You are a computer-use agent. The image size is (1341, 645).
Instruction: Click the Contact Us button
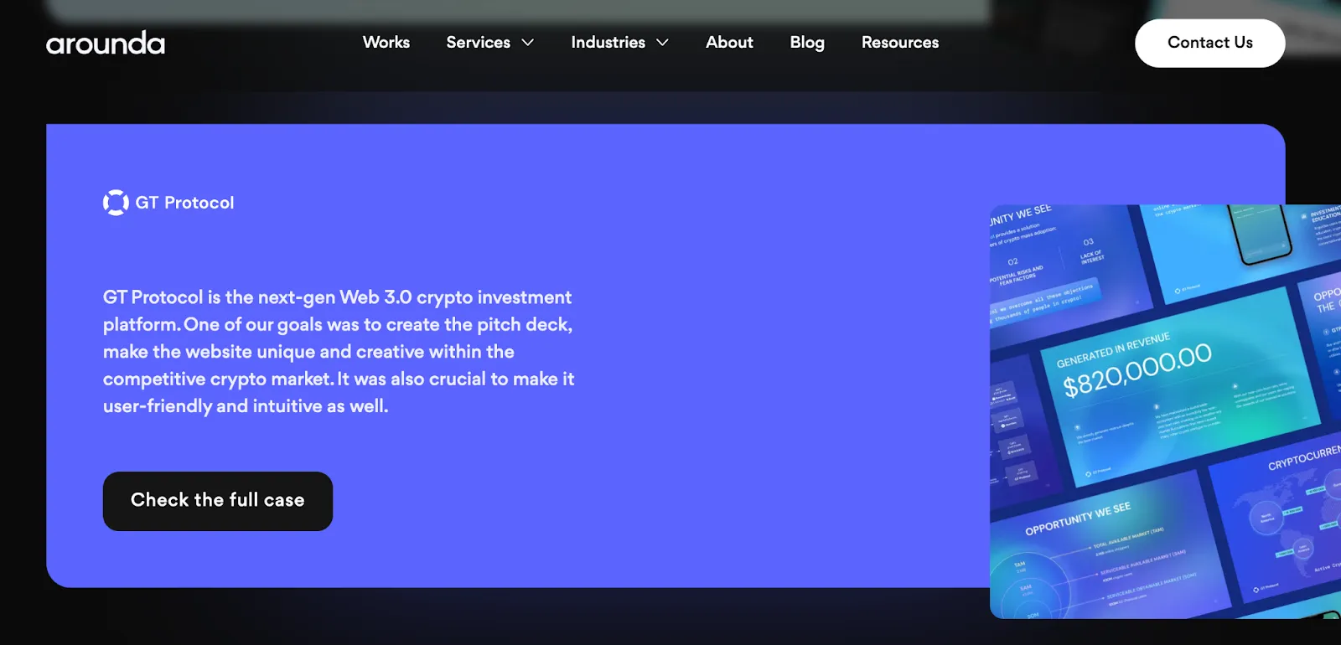tap(1209, 43)
